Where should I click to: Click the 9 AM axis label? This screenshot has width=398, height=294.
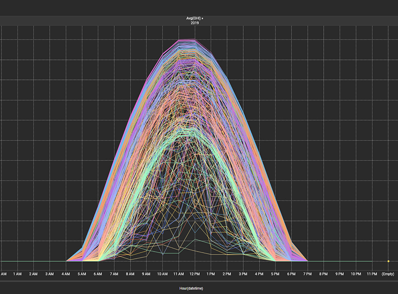pos(146,274)
